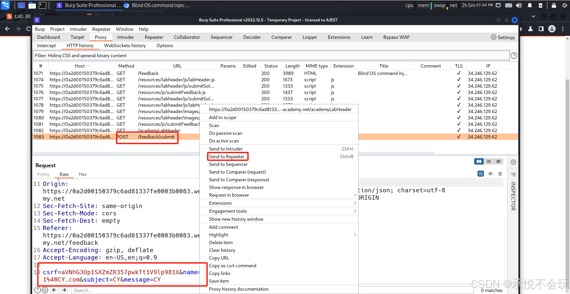Open the Project menu
The image size is (570, 294).
57,29
